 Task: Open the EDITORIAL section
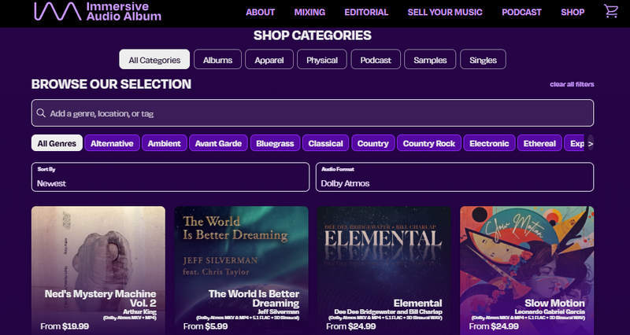pos(366,12)
